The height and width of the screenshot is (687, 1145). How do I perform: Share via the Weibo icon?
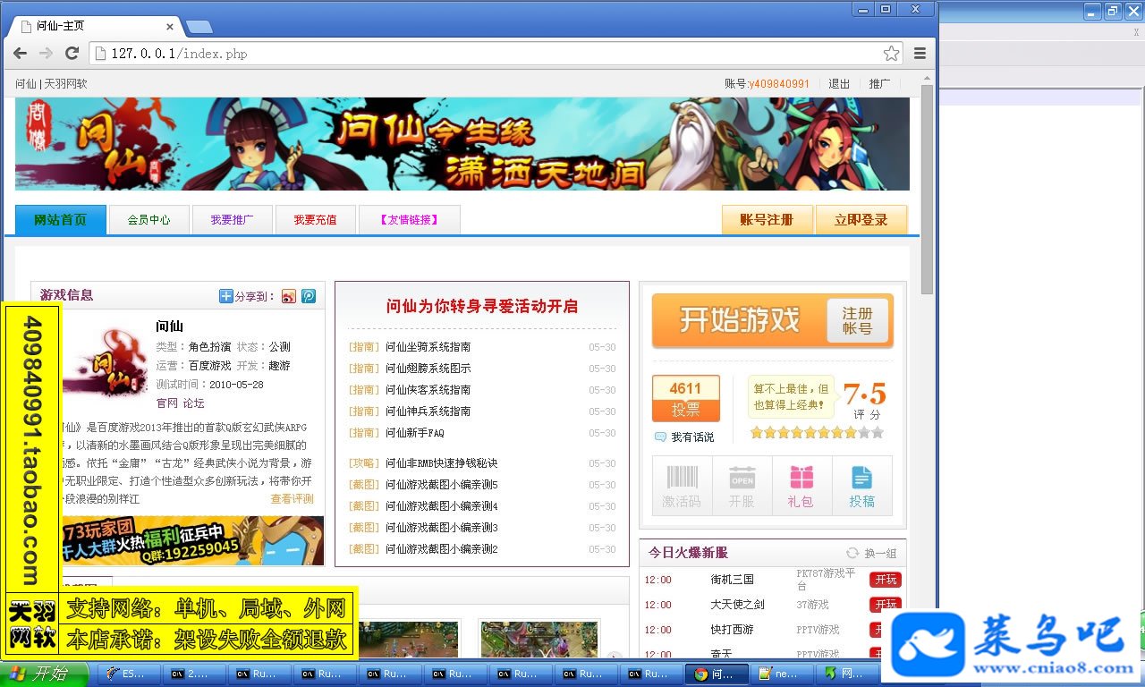point(288,296)
